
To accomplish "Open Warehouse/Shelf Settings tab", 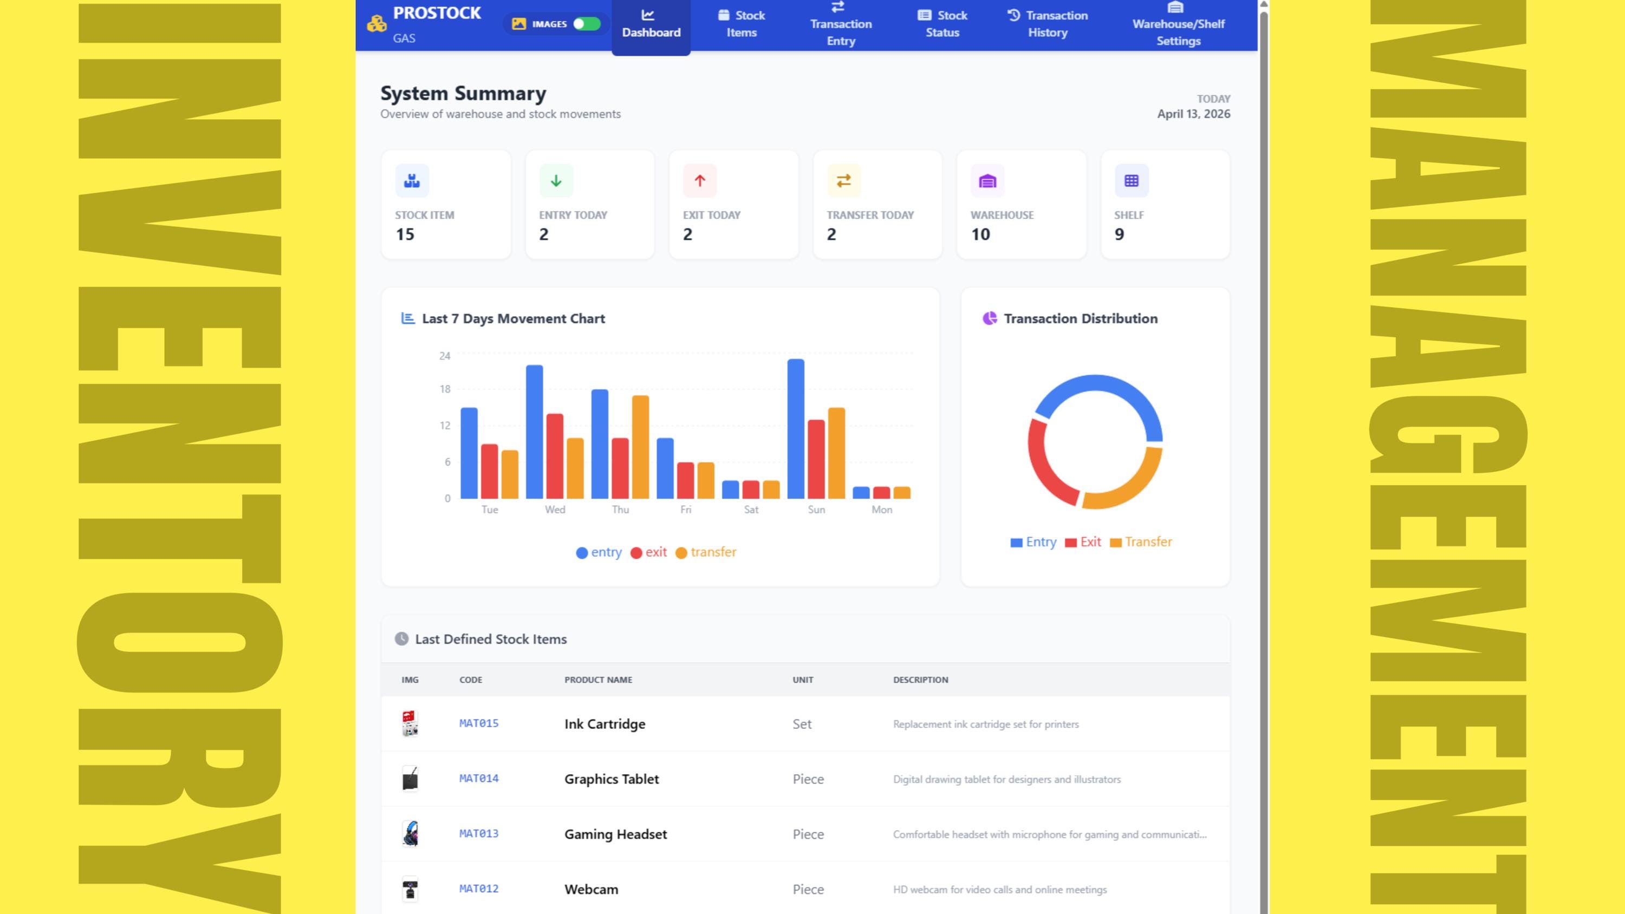I will (x=1178, y=24).
